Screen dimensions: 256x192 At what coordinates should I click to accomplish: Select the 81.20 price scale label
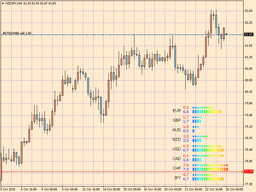coord(249,57)
